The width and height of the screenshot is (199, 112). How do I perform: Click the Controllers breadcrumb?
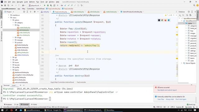[30, 9]
